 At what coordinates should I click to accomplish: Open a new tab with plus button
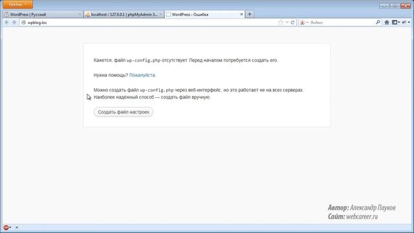(250, 14)
